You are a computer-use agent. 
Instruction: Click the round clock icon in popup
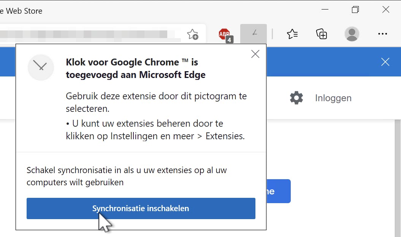(41, 67)
